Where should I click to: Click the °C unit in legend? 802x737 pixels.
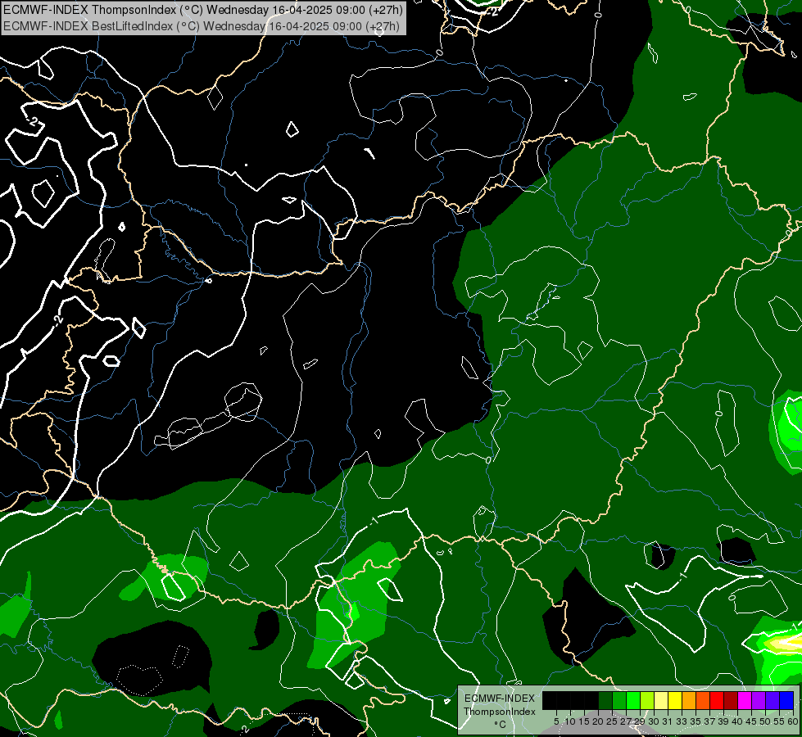pyautogui.click(x=501, y=725)
